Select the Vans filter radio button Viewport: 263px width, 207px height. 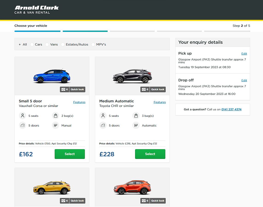(47, 44)
